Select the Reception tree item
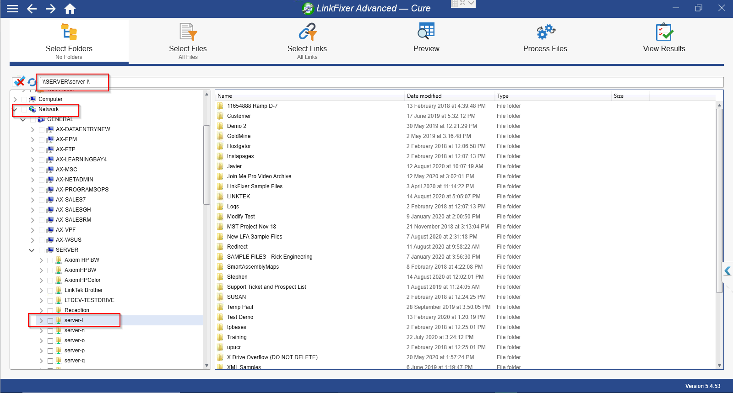 click(x=77, y=310)
